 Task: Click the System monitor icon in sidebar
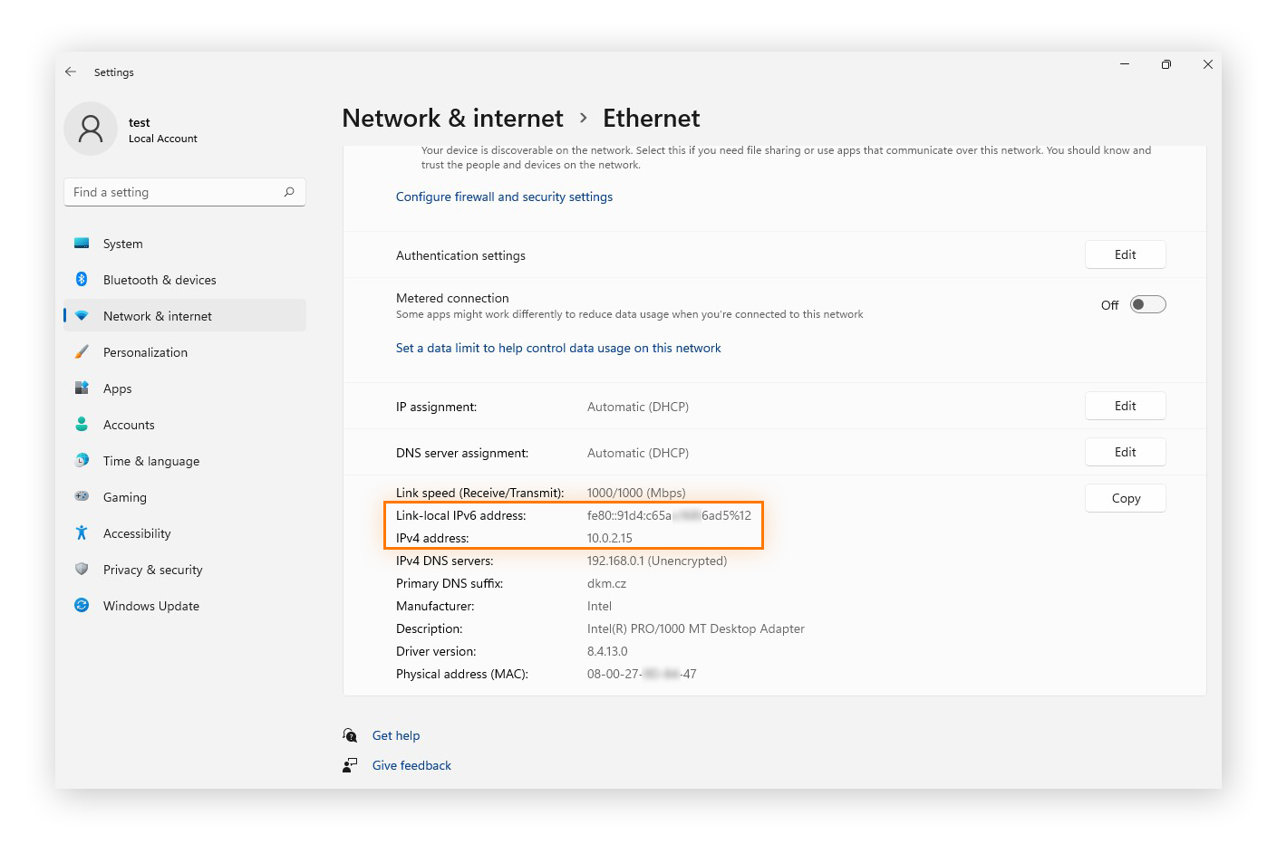[x=82, y=244]
